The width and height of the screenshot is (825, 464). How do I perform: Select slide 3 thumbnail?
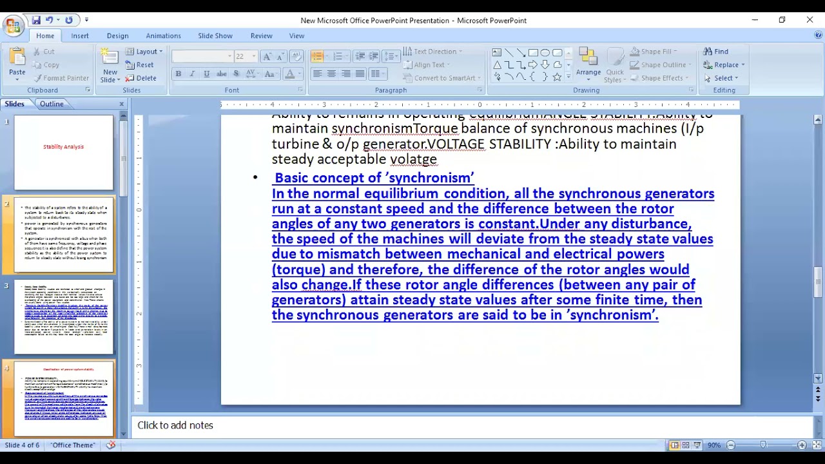coord(64,316)
